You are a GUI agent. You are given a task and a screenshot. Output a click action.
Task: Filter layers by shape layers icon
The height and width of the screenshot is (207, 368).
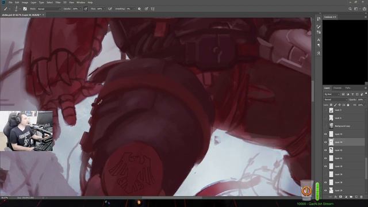pos(357,94)
